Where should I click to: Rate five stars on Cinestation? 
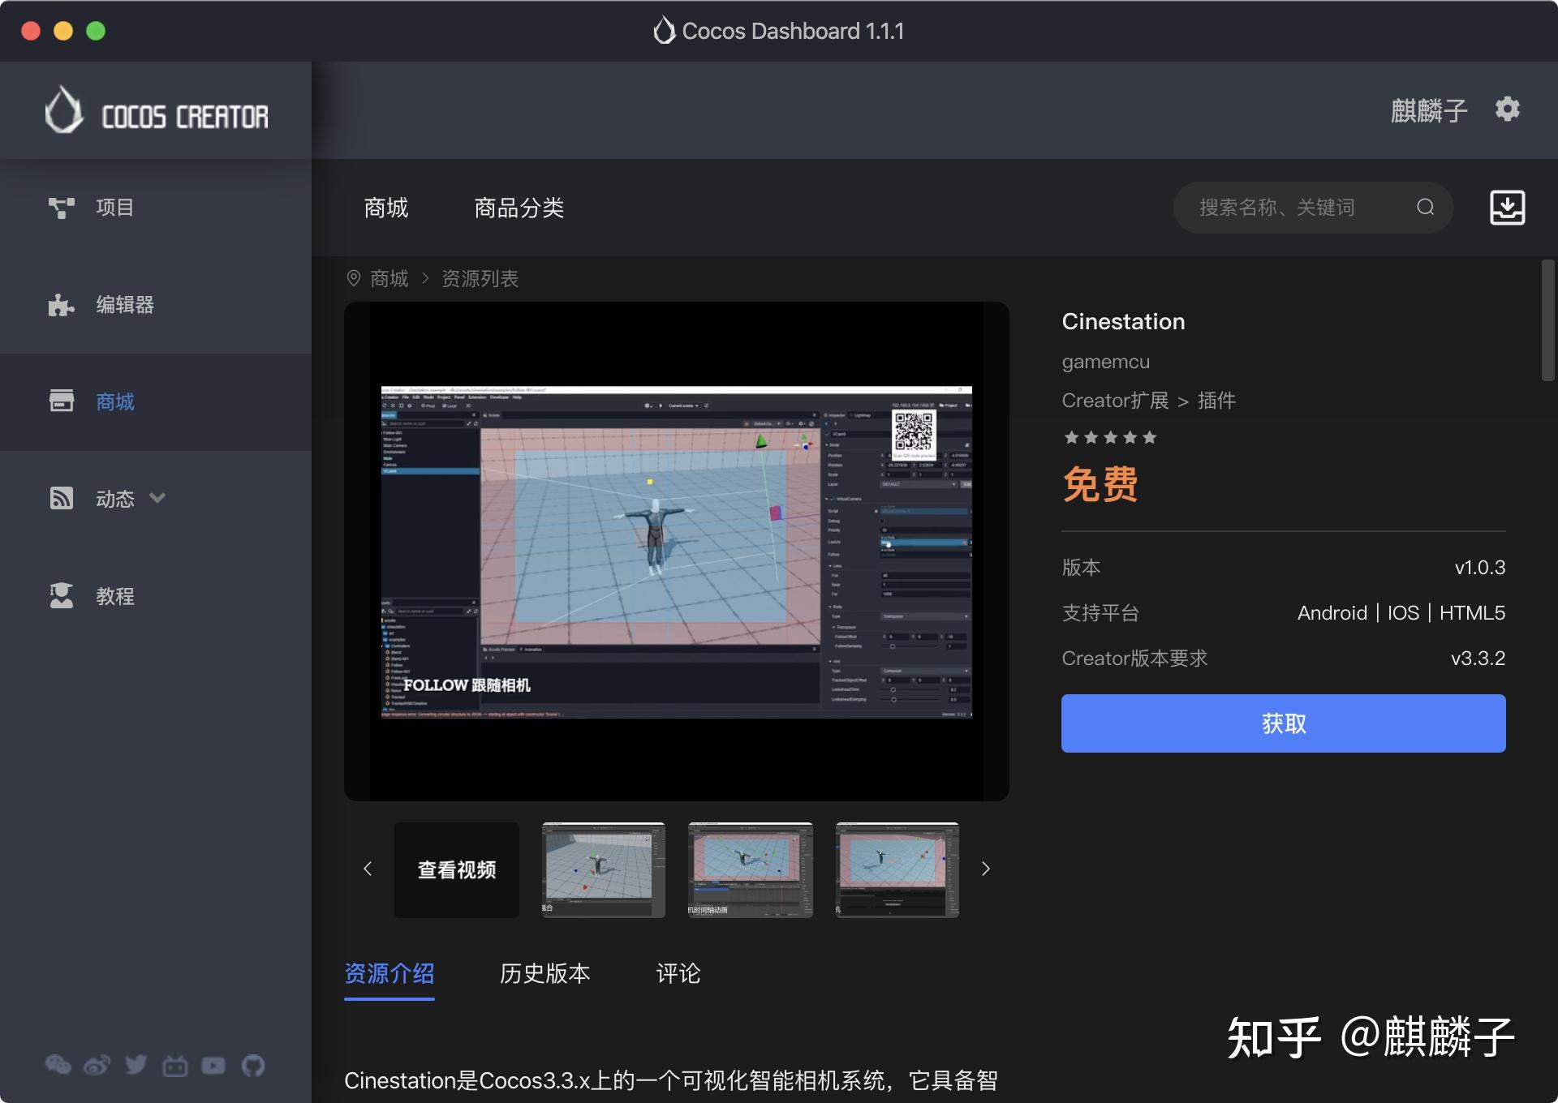coord(1150,437)
